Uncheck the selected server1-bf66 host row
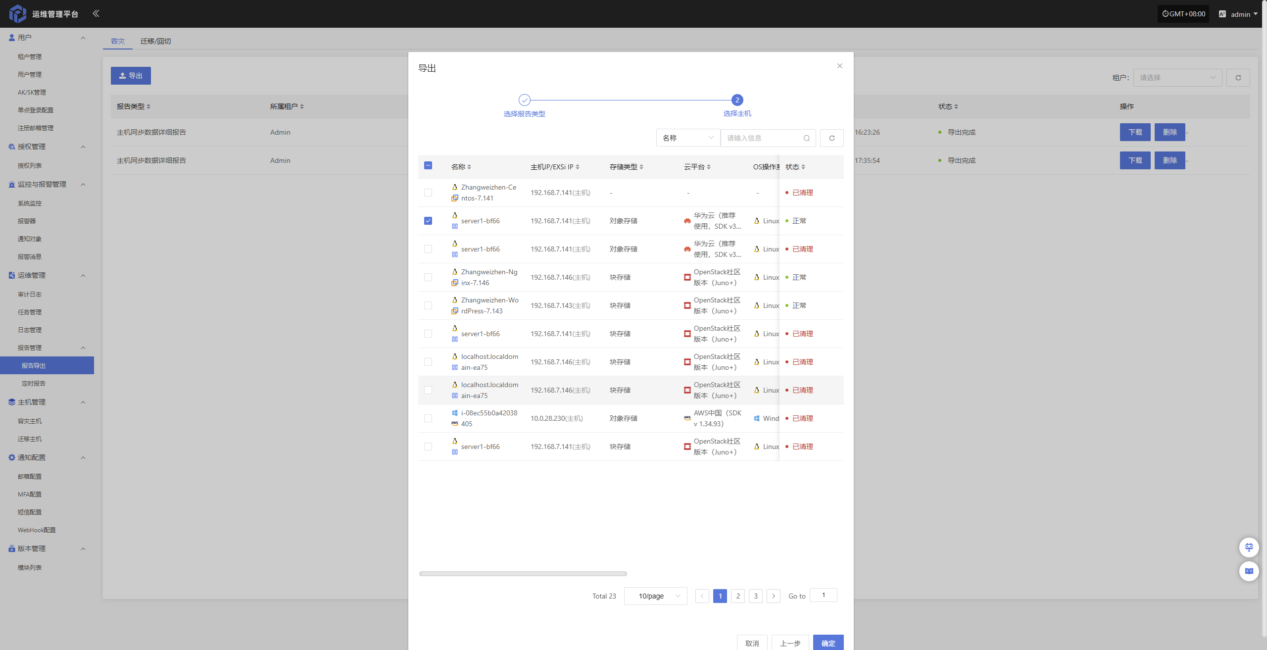The width and height of the screenshot is (1267, 650). coord(428,221)
